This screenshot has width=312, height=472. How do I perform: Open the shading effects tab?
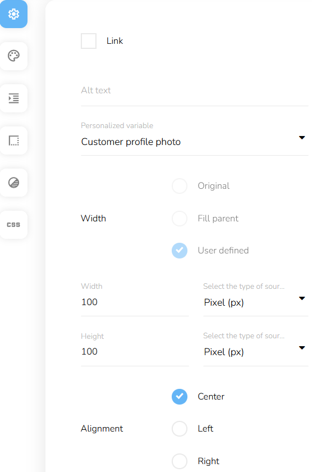coord(13,183)
